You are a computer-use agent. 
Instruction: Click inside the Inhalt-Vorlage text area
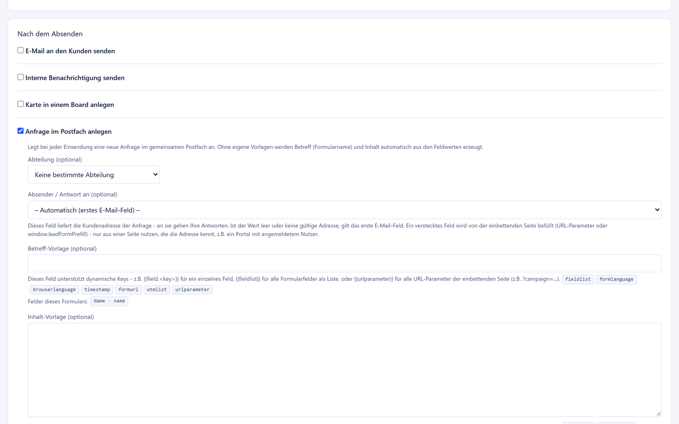(345, 370)
